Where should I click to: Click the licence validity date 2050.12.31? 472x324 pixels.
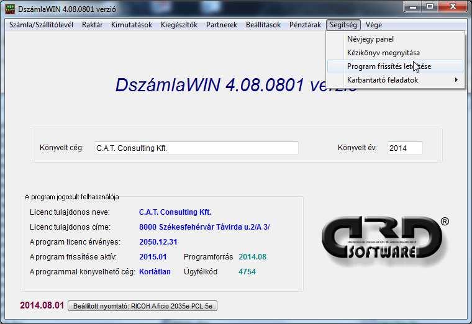click(x=158, y=242)
